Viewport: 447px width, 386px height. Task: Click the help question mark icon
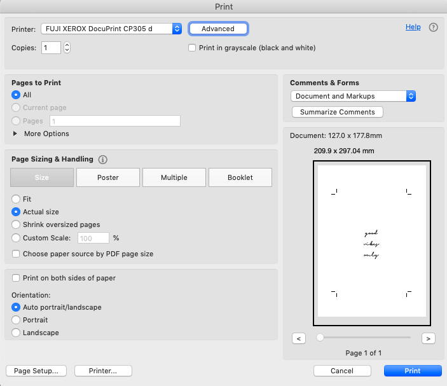433,27
